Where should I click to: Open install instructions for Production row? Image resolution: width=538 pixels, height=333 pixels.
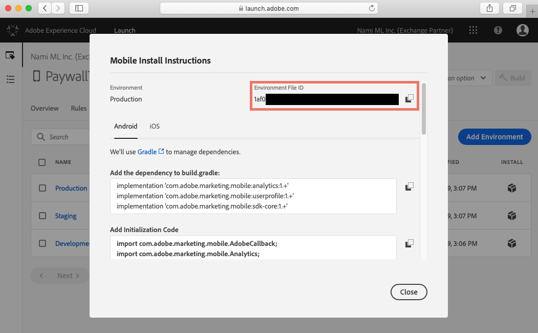pyautogui.click(x=511, y=188)
